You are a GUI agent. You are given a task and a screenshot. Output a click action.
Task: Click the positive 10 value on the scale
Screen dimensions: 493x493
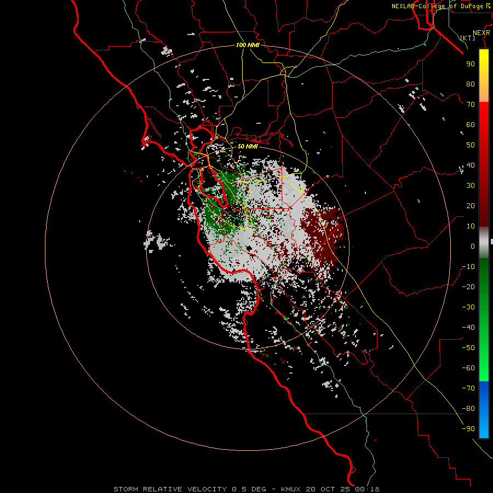[x=471, y=226]
